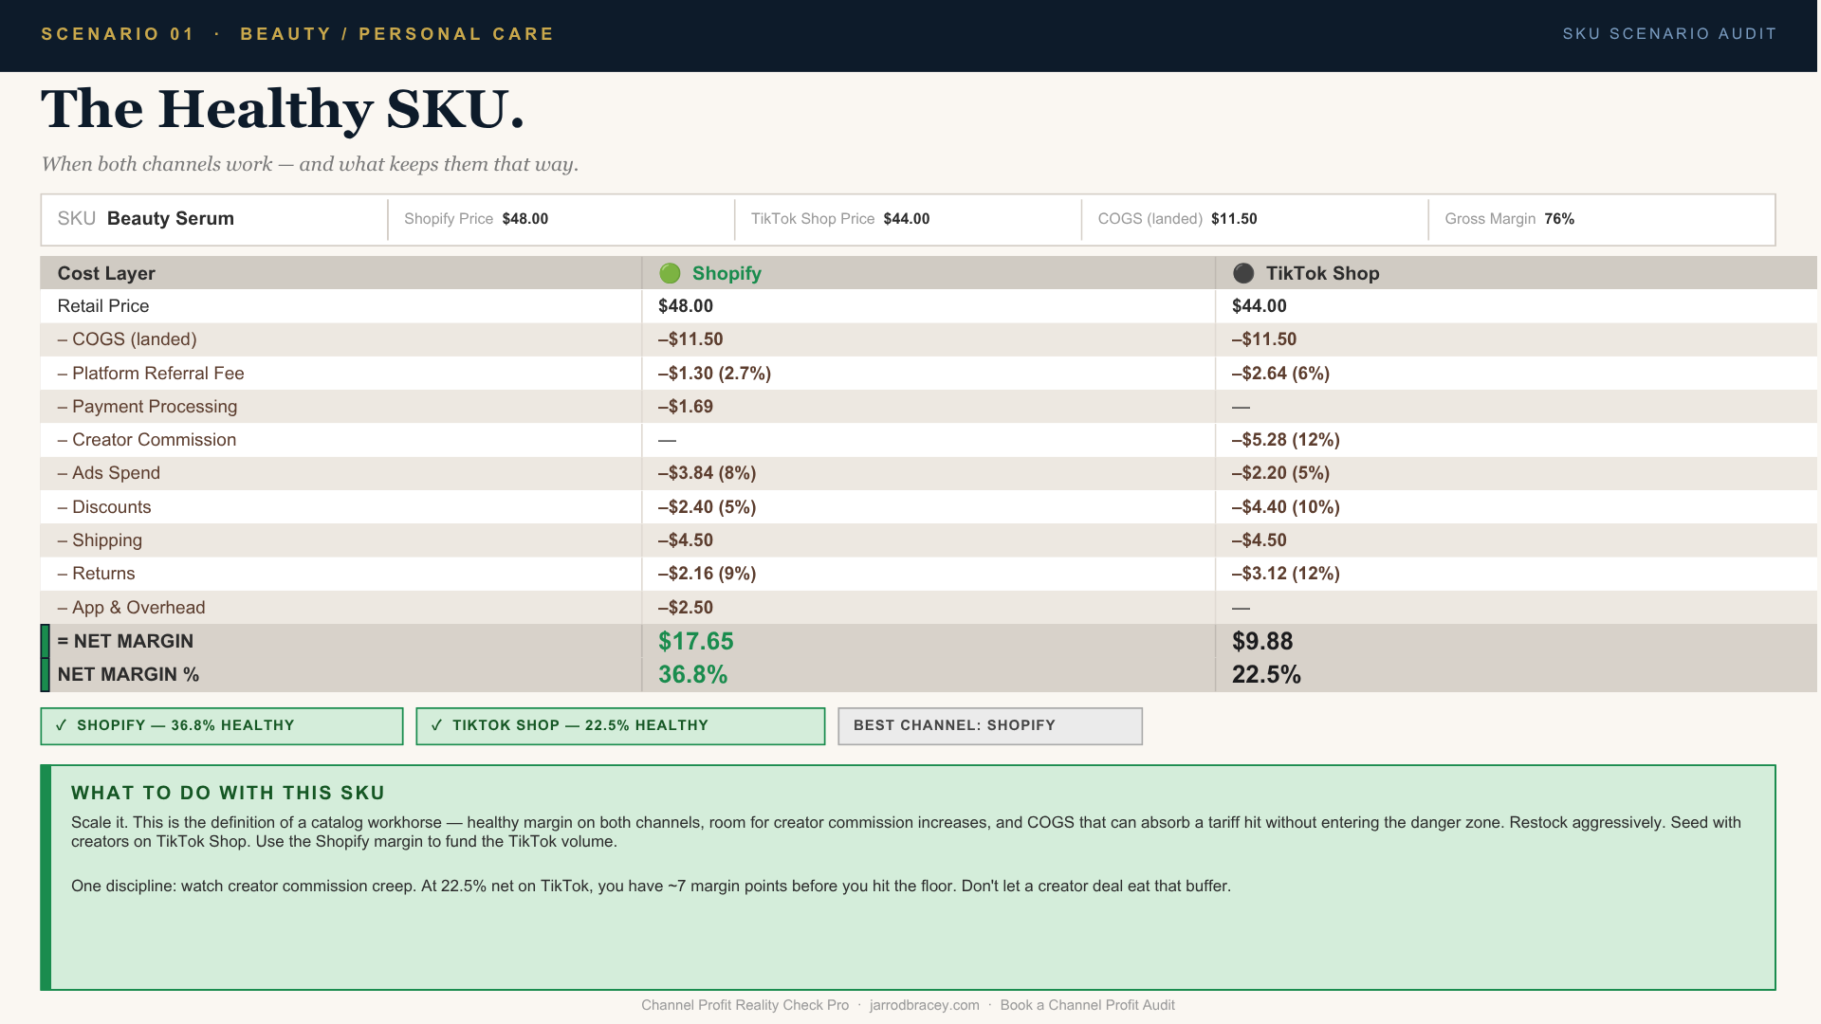Click the TikTok net margin 22.5% value
Image resolution: width=1821 pixels, height=1024 pixels.
pos(1266,675)
